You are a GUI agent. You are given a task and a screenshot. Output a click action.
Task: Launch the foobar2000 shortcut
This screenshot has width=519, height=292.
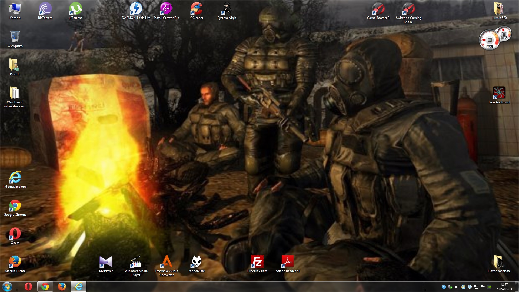(x=197, y=264)
